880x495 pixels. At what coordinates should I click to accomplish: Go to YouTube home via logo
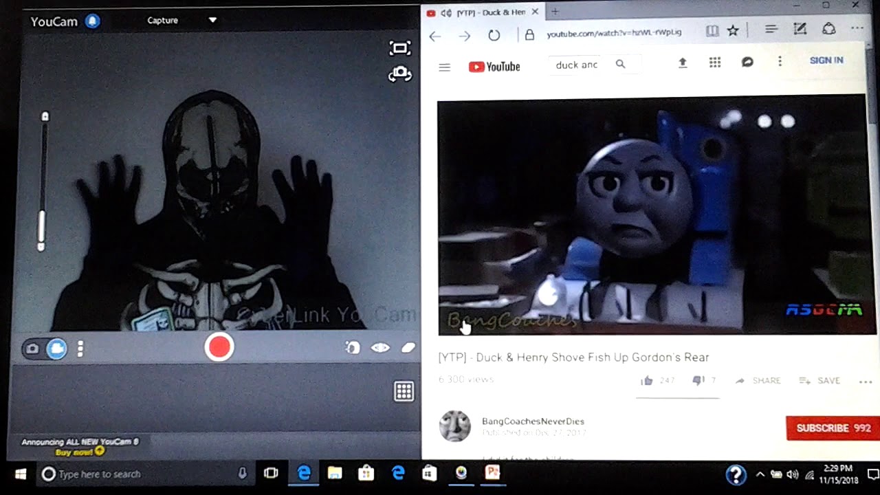tap(494, 67)
